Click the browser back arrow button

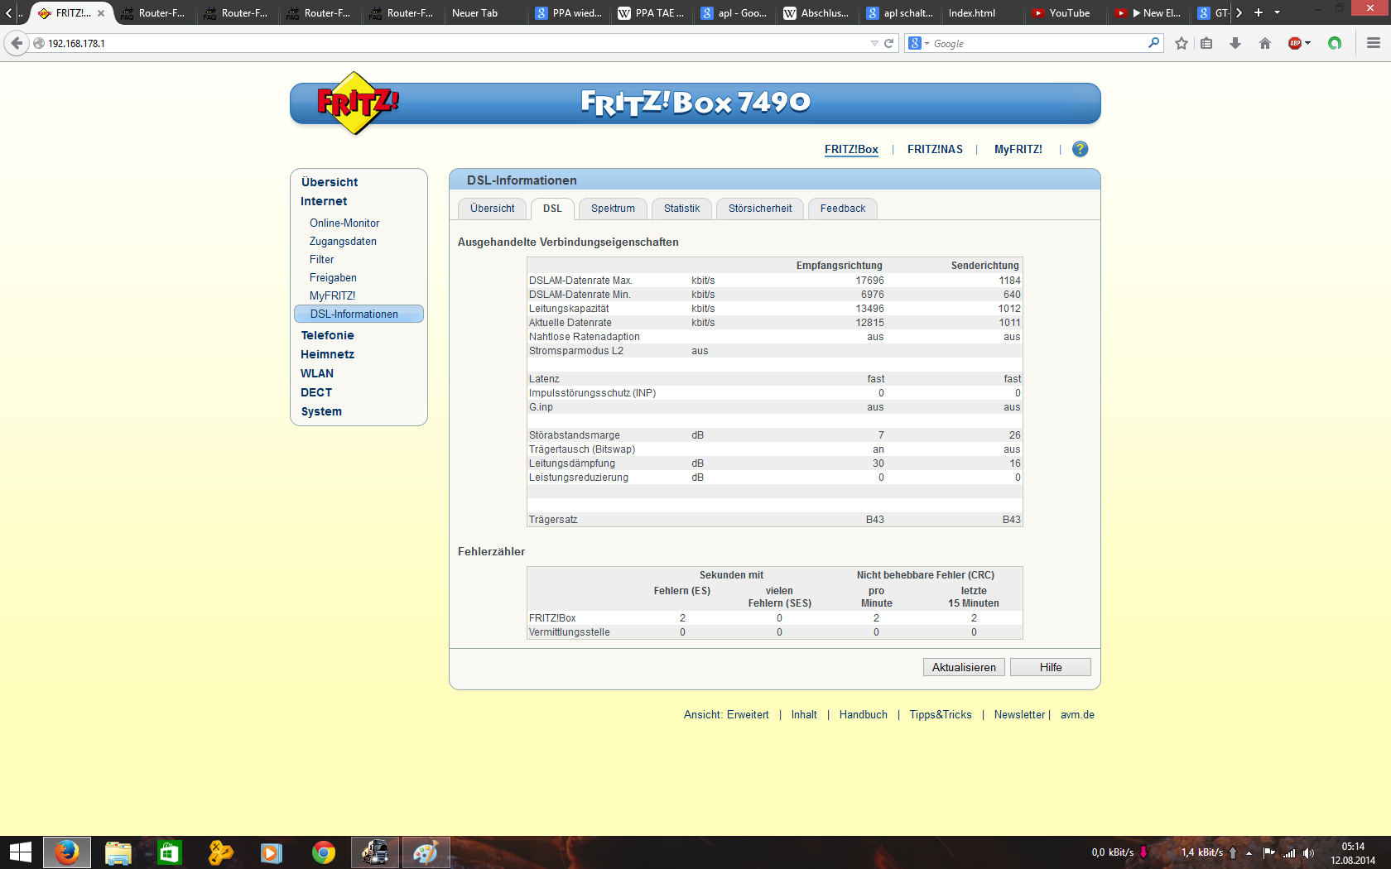(17, 43)
